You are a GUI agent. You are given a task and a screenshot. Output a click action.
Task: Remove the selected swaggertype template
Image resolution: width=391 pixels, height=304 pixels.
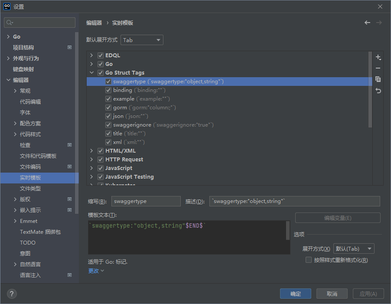coord(378,68)
